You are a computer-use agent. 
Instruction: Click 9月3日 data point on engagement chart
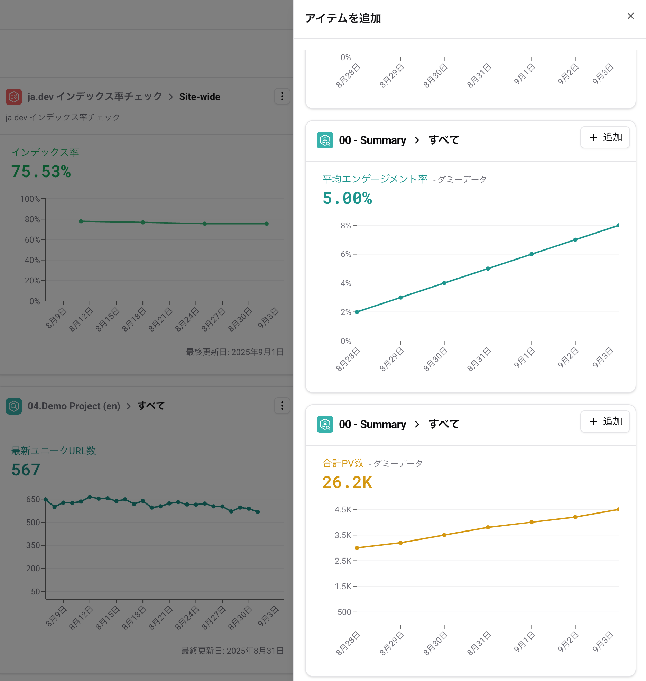[618, 226]
